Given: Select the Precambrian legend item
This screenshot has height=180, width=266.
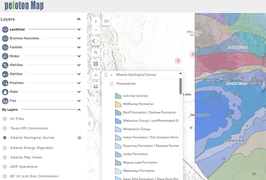Looking at the screenshot, I should click(126, 84).
